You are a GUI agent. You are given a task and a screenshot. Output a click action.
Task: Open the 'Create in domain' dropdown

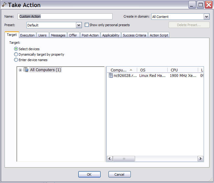point(206,17)
